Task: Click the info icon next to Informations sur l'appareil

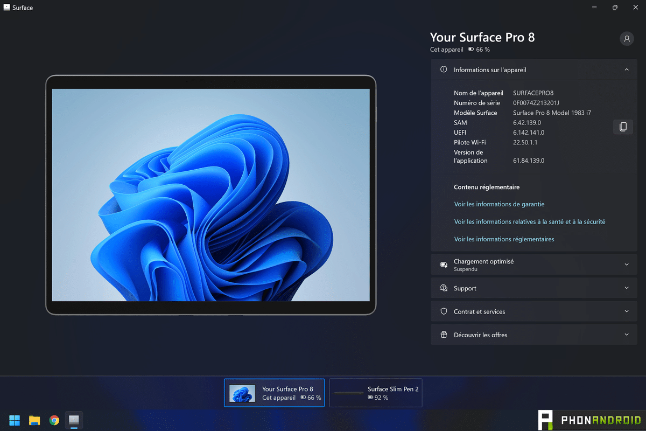Action: [443, 69]
